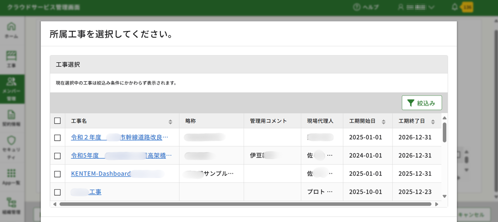Open the 令和5年度 高架橋 construction link

(x=121, y=156)
